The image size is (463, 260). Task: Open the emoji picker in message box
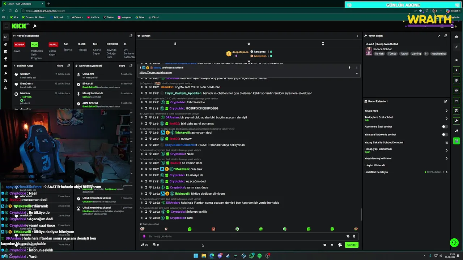(354, 237)
